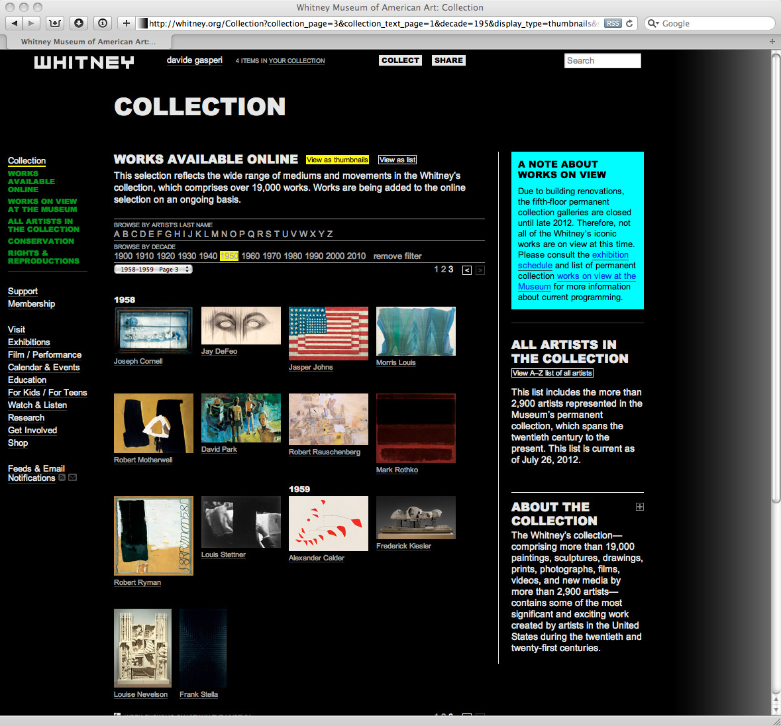
Task: Open Joseph Cornell artwork thumbnail
Action: [154, 330]
